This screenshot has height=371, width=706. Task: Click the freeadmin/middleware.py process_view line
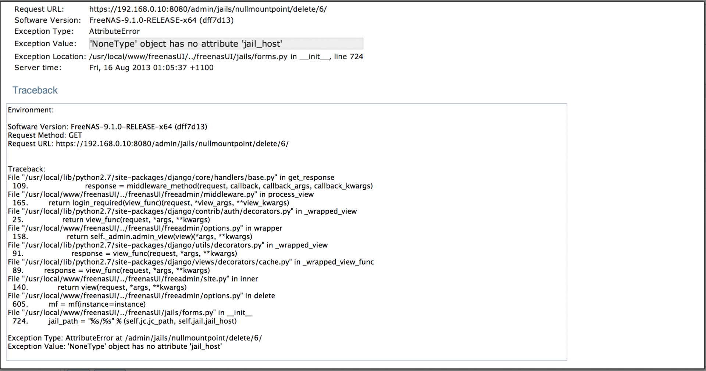[161, 194]
